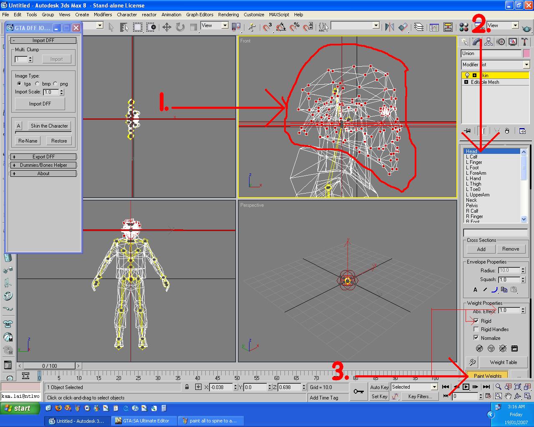The height and width of the screenshot is (427, 534).
Task: Open the Graph Editors menu
Action: tap(199, 14)
